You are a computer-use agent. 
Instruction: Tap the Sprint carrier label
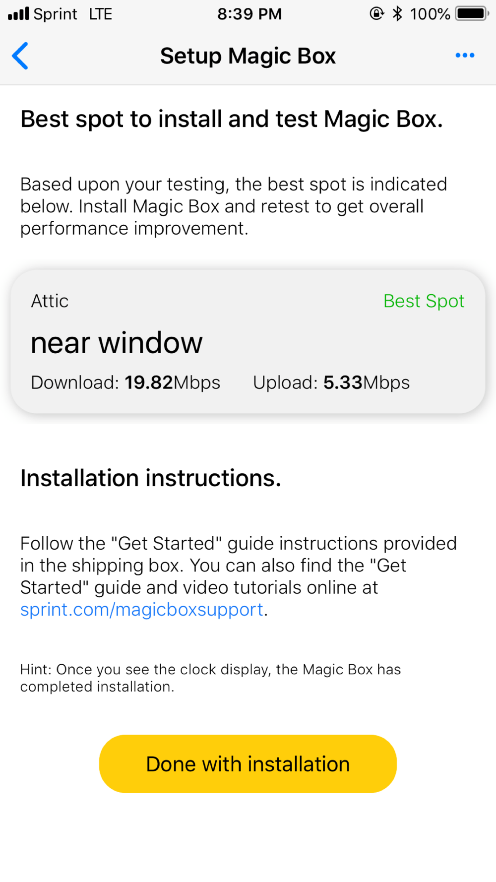(55, 14)
